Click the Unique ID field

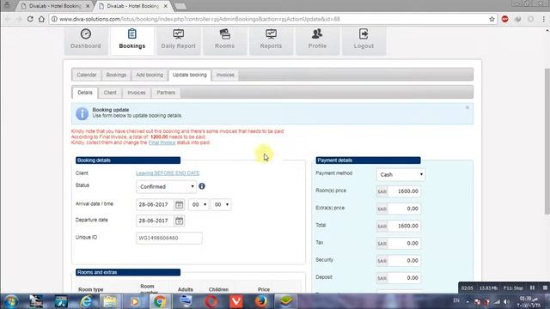tap(169, 238)
